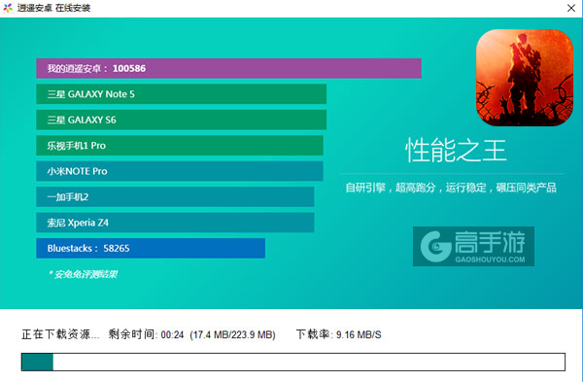Image resolution: width=583 pixels, height=382 pixels.
Task: Click the 索尼 Xperia Z4 bar
Action: pos(175,223)
